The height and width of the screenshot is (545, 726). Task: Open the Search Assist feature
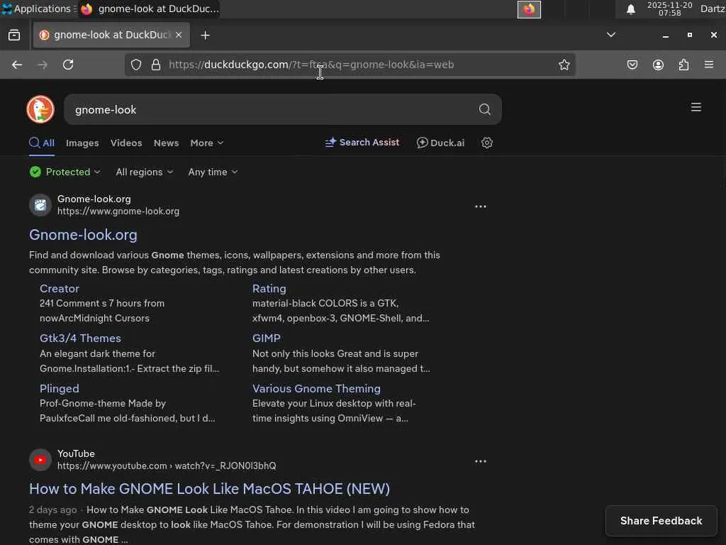[x=362, y=142]
